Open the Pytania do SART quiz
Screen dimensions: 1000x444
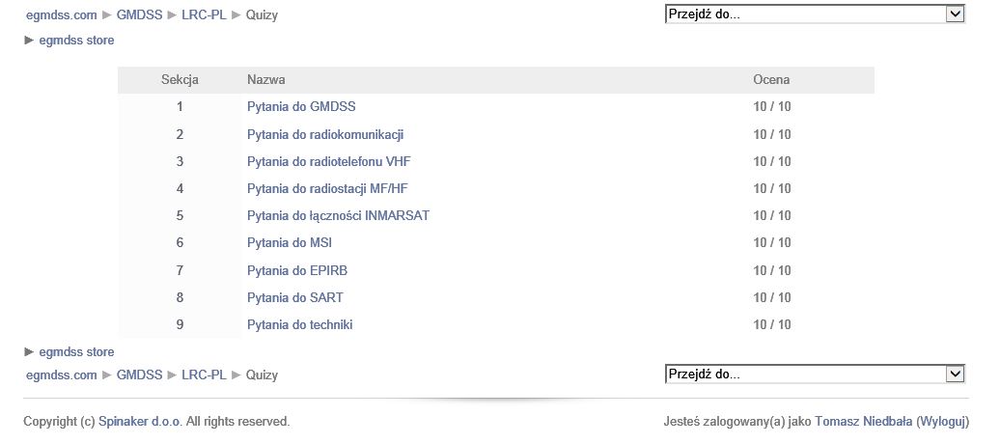click(294, 297)
